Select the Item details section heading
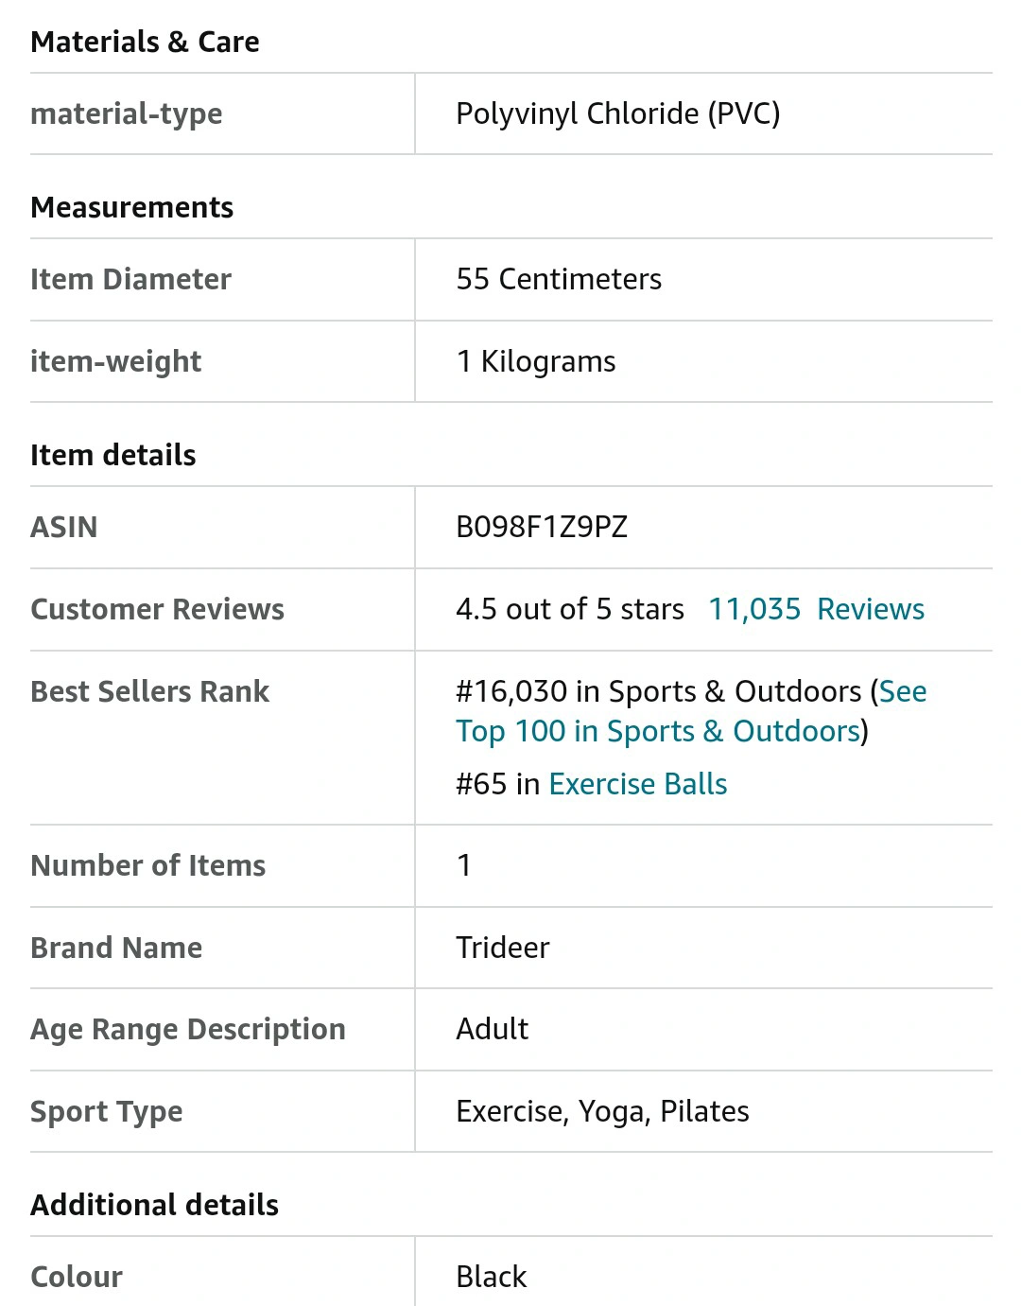Viewport: 1021px width, 1306px height. (112, 455)
